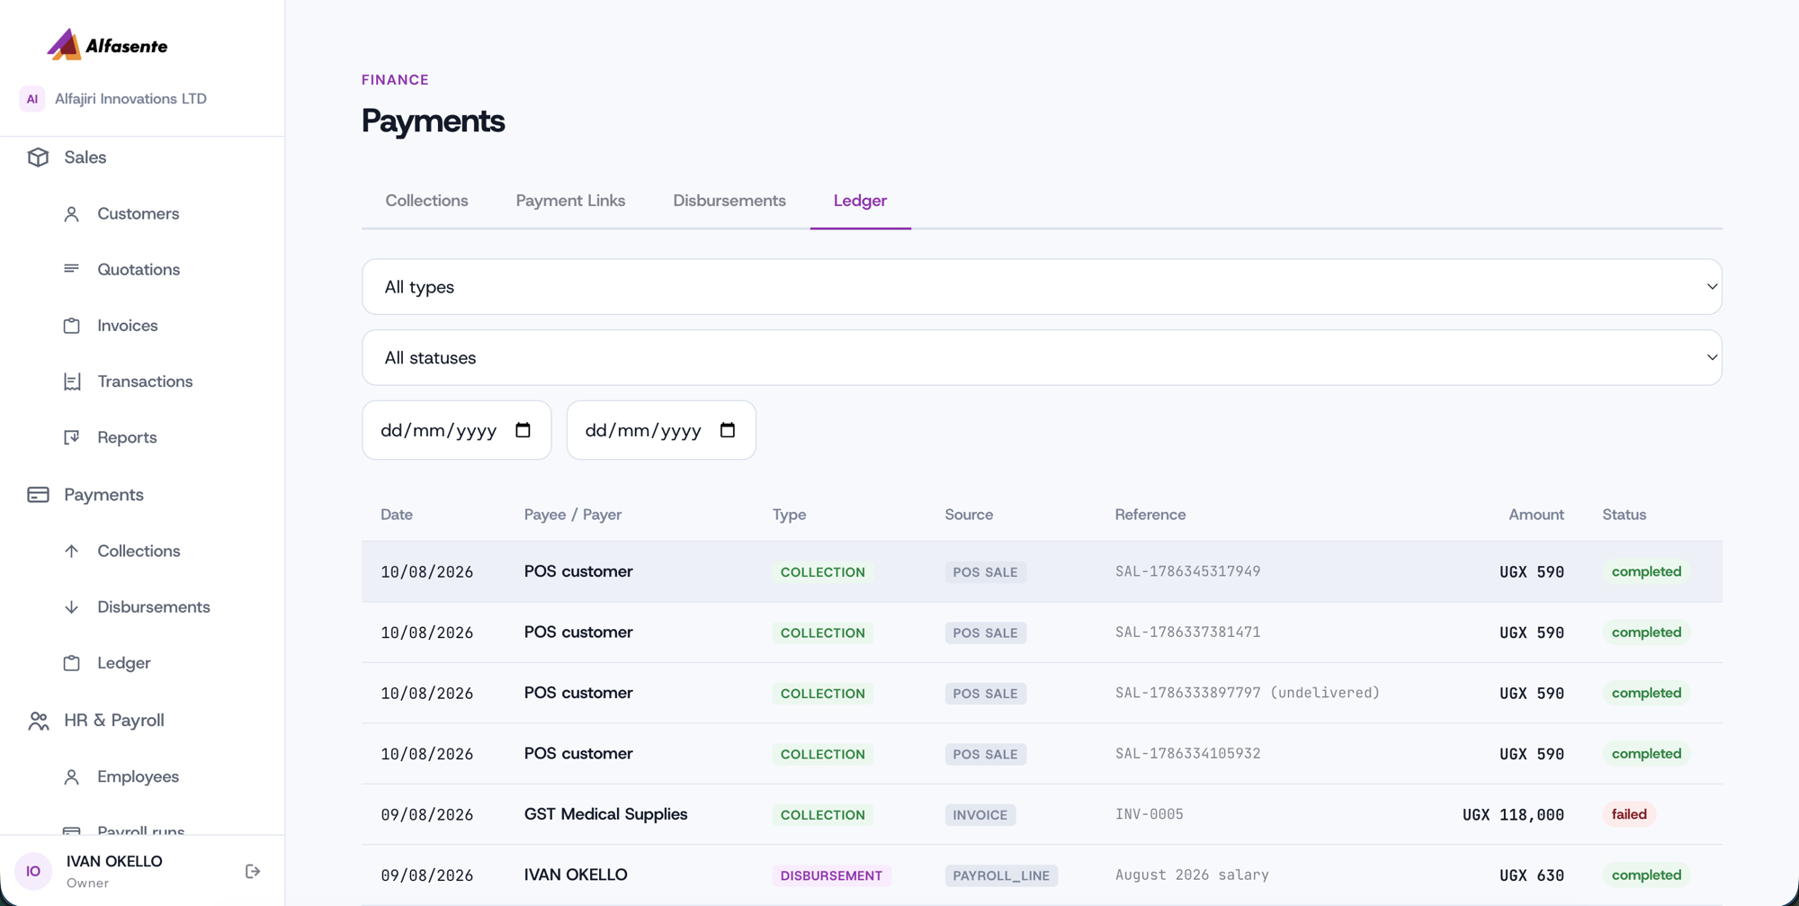Click the failed status badge
This screenshot has width=1799, height=906.
1629,814
